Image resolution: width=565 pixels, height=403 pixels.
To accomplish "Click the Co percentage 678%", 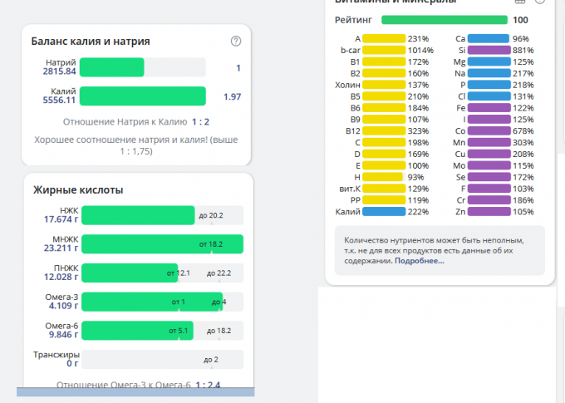I will pos(523,131).
